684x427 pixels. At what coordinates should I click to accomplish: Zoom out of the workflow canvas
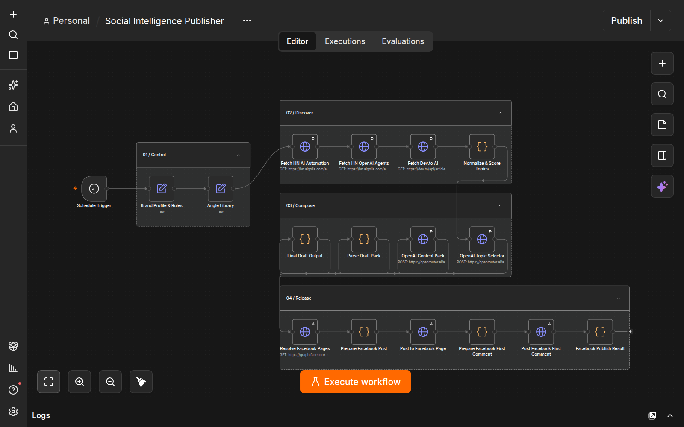(x=110, y=382)
